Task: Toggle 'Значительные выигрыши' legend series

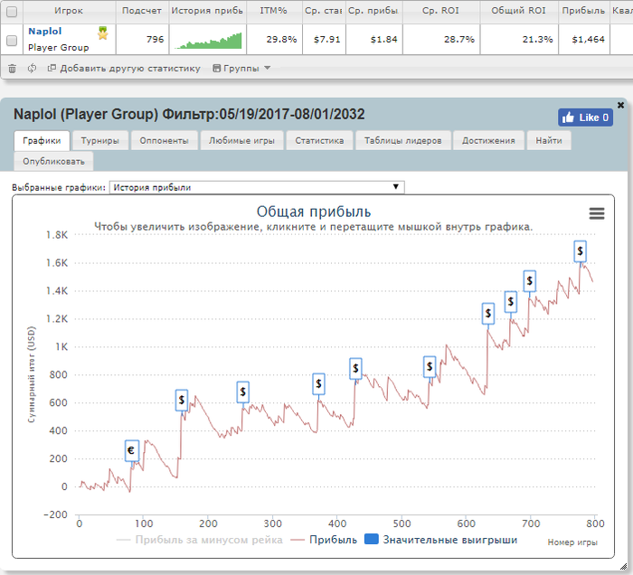Action: (441, 540)
